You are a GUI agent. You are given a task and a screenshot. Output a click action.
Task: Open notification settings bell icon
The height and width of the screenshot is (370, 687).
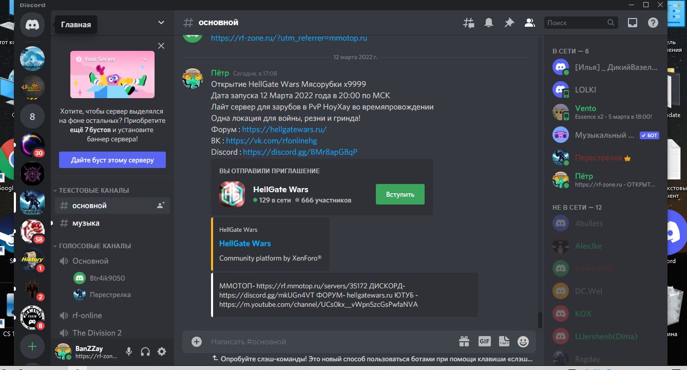point(489,23)
